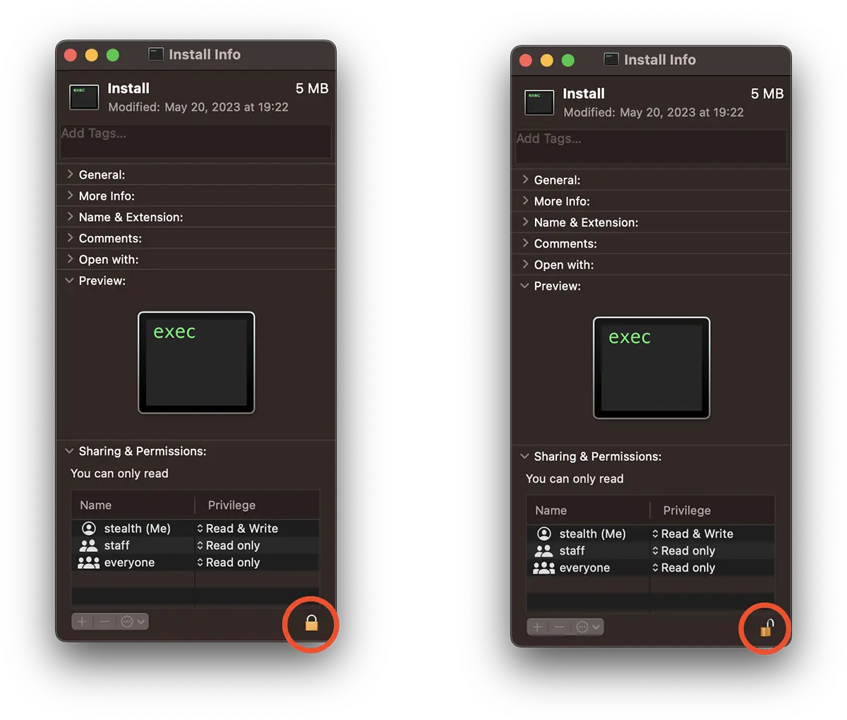847x720 pixels.
Task: Click the closed padlock in left window
Action: coord(311,623)
